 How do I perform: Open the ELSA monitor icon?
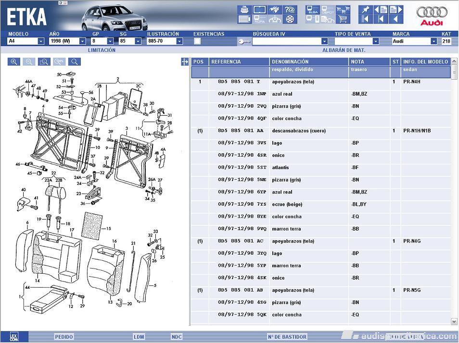pyautogui.click(x=313, y=10)
